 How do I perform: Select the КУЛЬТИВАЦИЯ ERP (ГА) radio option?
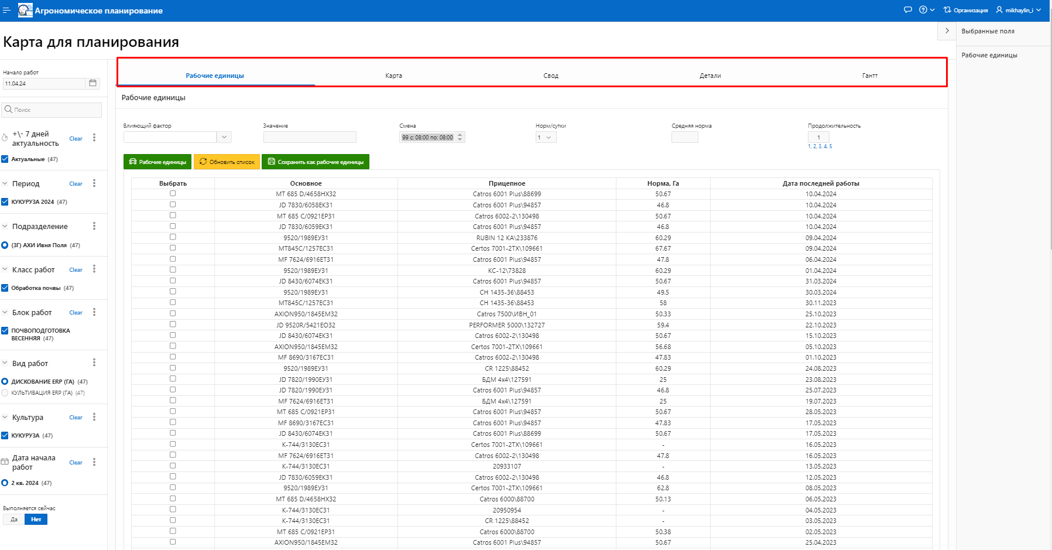pyautogui.click(x=5, y=393)
